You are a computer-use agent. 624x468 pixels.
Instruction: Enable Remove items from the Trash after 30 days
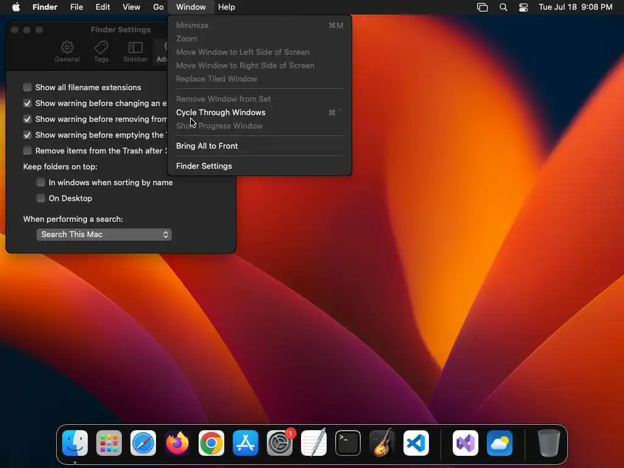coord(27,151)
